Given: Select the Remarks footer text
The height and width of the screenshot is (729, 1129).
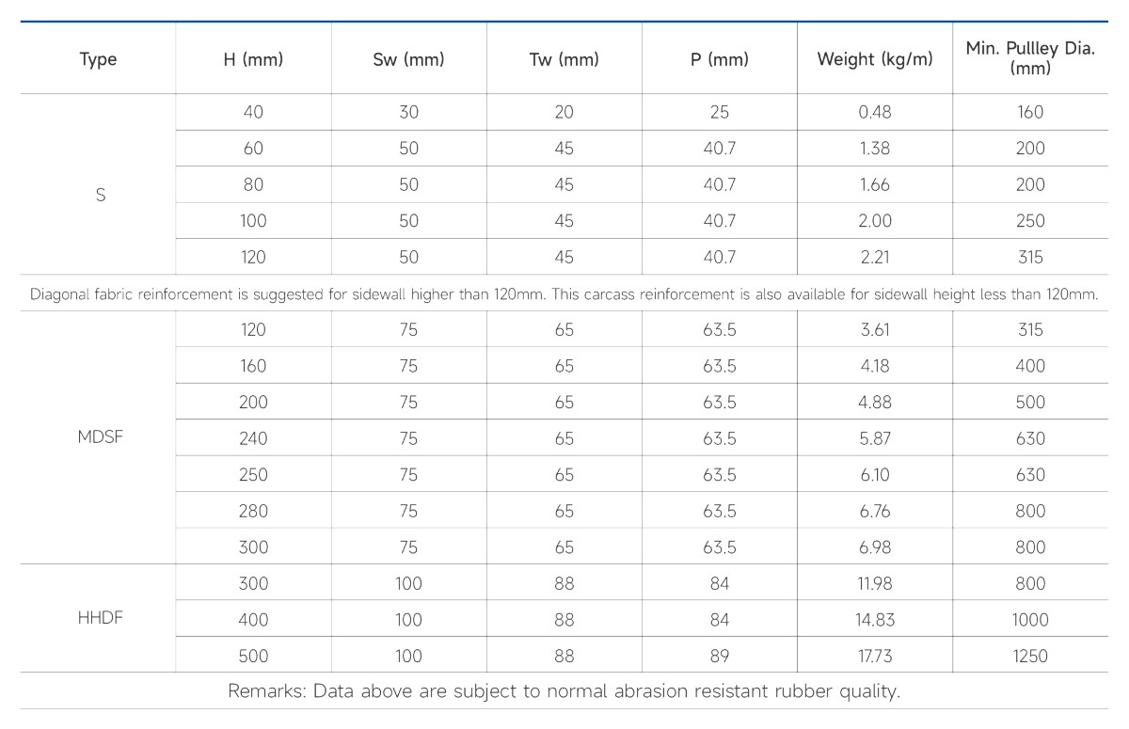Looking at the screenshot, I should pyautogui.click(x=564, y=691).
